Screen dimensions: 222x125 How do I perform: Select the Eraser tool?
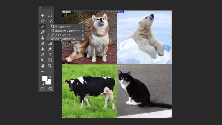click(43, 43)
